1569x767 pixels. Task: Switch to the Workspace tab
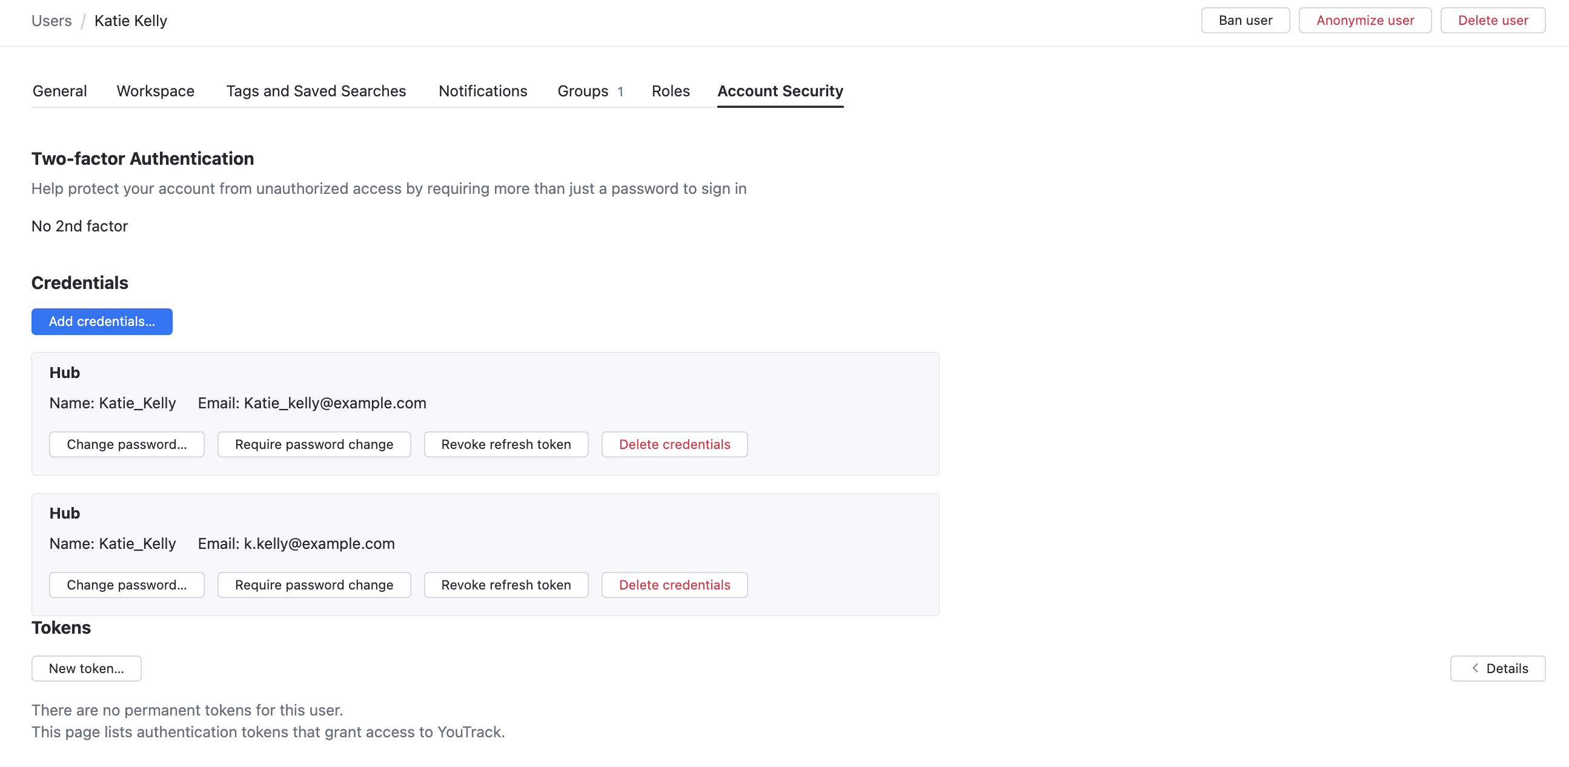[155, 91]
